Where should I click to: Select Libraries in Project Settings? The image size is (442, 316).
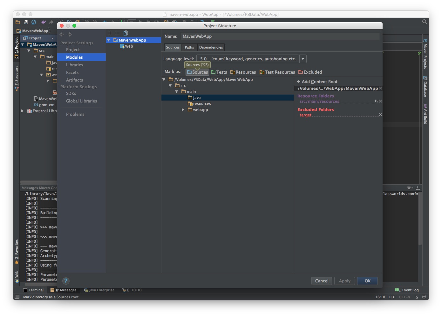[x=74, y=65]
